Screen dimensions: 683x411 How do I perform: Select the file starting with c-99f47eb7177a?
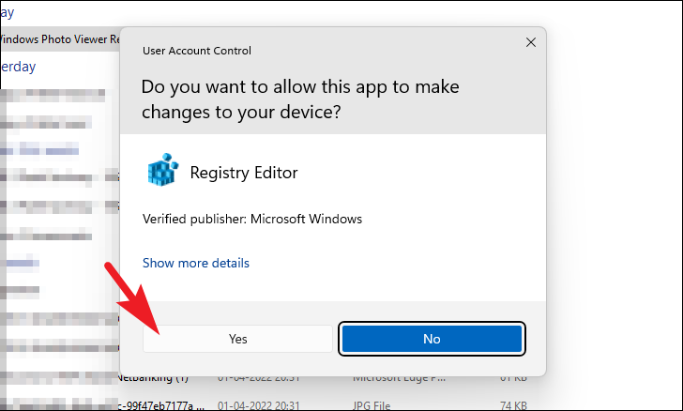tap(160, 405)
